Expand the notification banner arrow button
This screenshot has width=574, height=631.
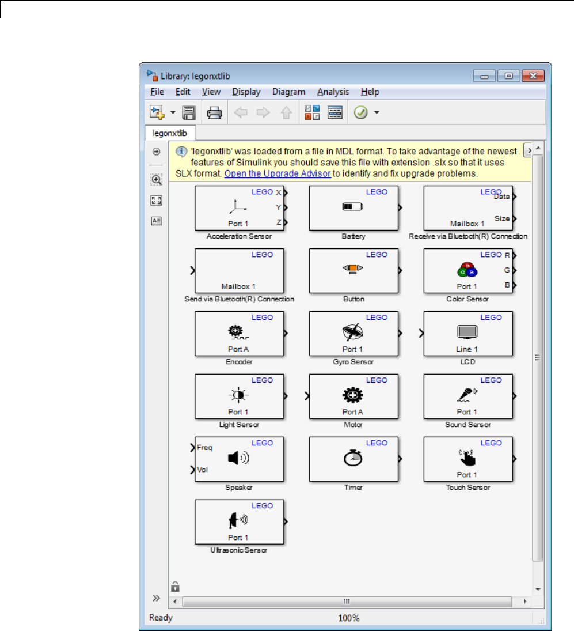click(x=528, y=150)
